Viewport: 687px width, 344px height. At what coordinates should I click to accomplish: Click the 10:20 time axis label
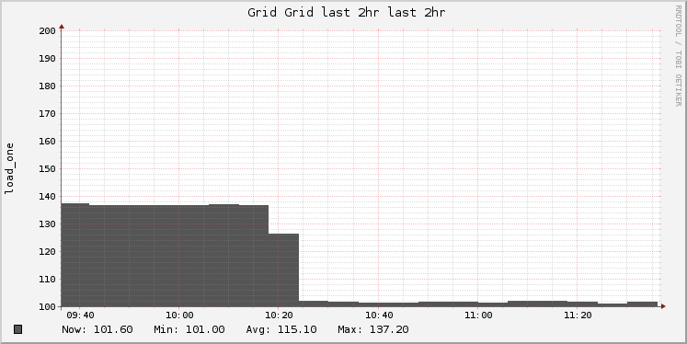pyautogui.click(x=279, y=315)
